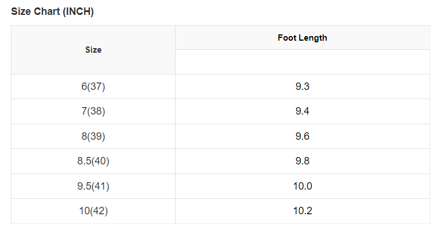The width and height of the screenshot is (440, 232).
Task: Click the Size column header
Action: (93, 50)
